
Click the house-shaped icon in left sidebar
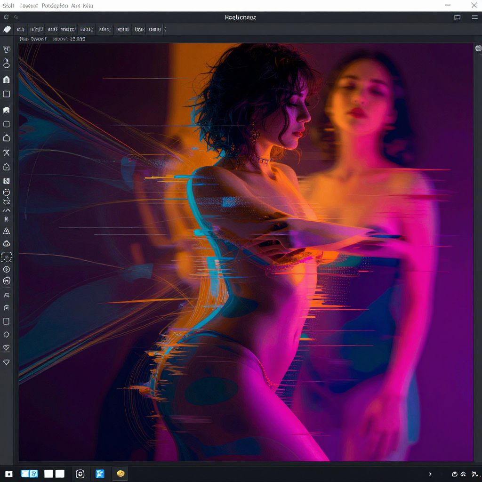pyautogui.click(x=7, y=138)
